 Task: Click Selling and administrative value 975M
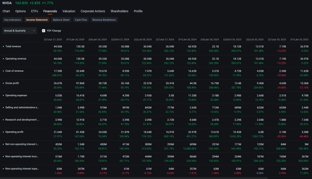(x=103, y=108)
